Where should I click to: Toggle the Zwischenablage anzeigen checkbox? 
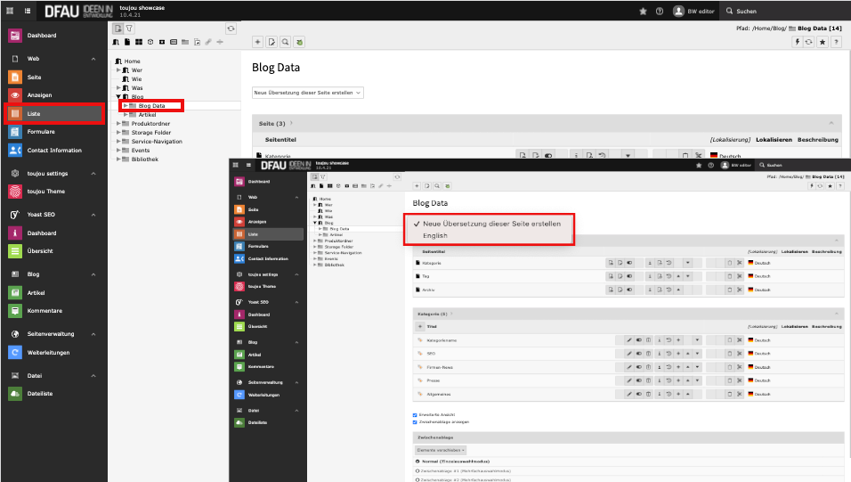coord(415,422)
